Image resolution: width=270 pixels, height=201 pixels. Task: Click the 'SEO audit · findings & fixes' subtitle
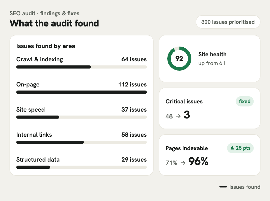coord(44,13)
